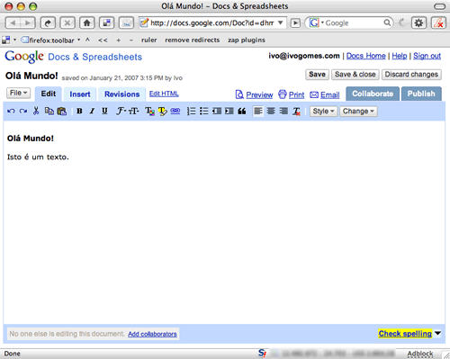Click the Redo icon in editor toolbar
This screenshot has height=359, width=450.
pos(23,112)
